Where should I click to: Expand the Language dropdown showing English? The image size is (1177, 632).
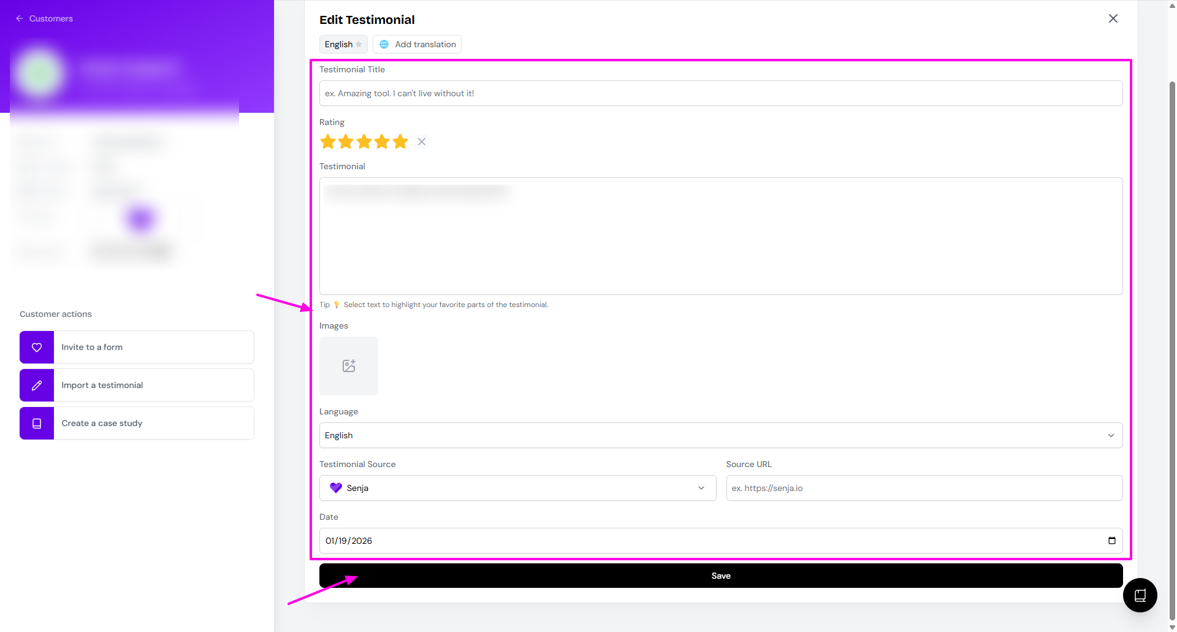point(720,435)
